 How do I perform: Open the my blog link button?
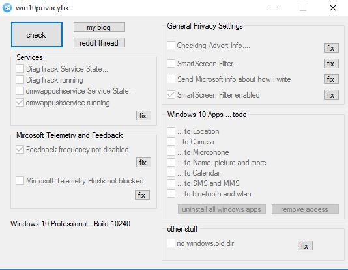click(x=99, y=27)
